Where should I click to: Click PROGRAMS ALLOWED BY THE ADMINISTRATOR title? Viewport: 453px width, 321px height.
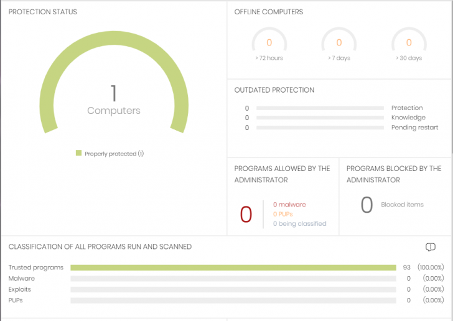pyautogui.click(x=283, y=174)
